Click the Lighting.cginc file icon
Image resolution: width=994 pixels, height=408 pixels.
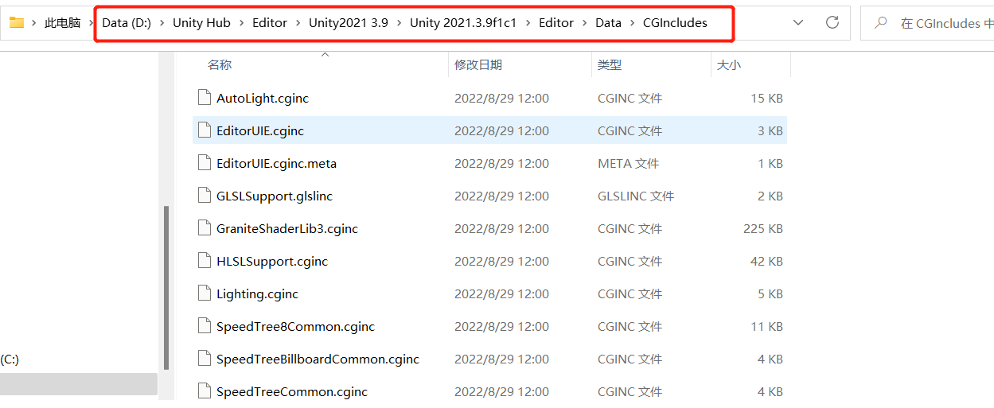coord(205,293)
